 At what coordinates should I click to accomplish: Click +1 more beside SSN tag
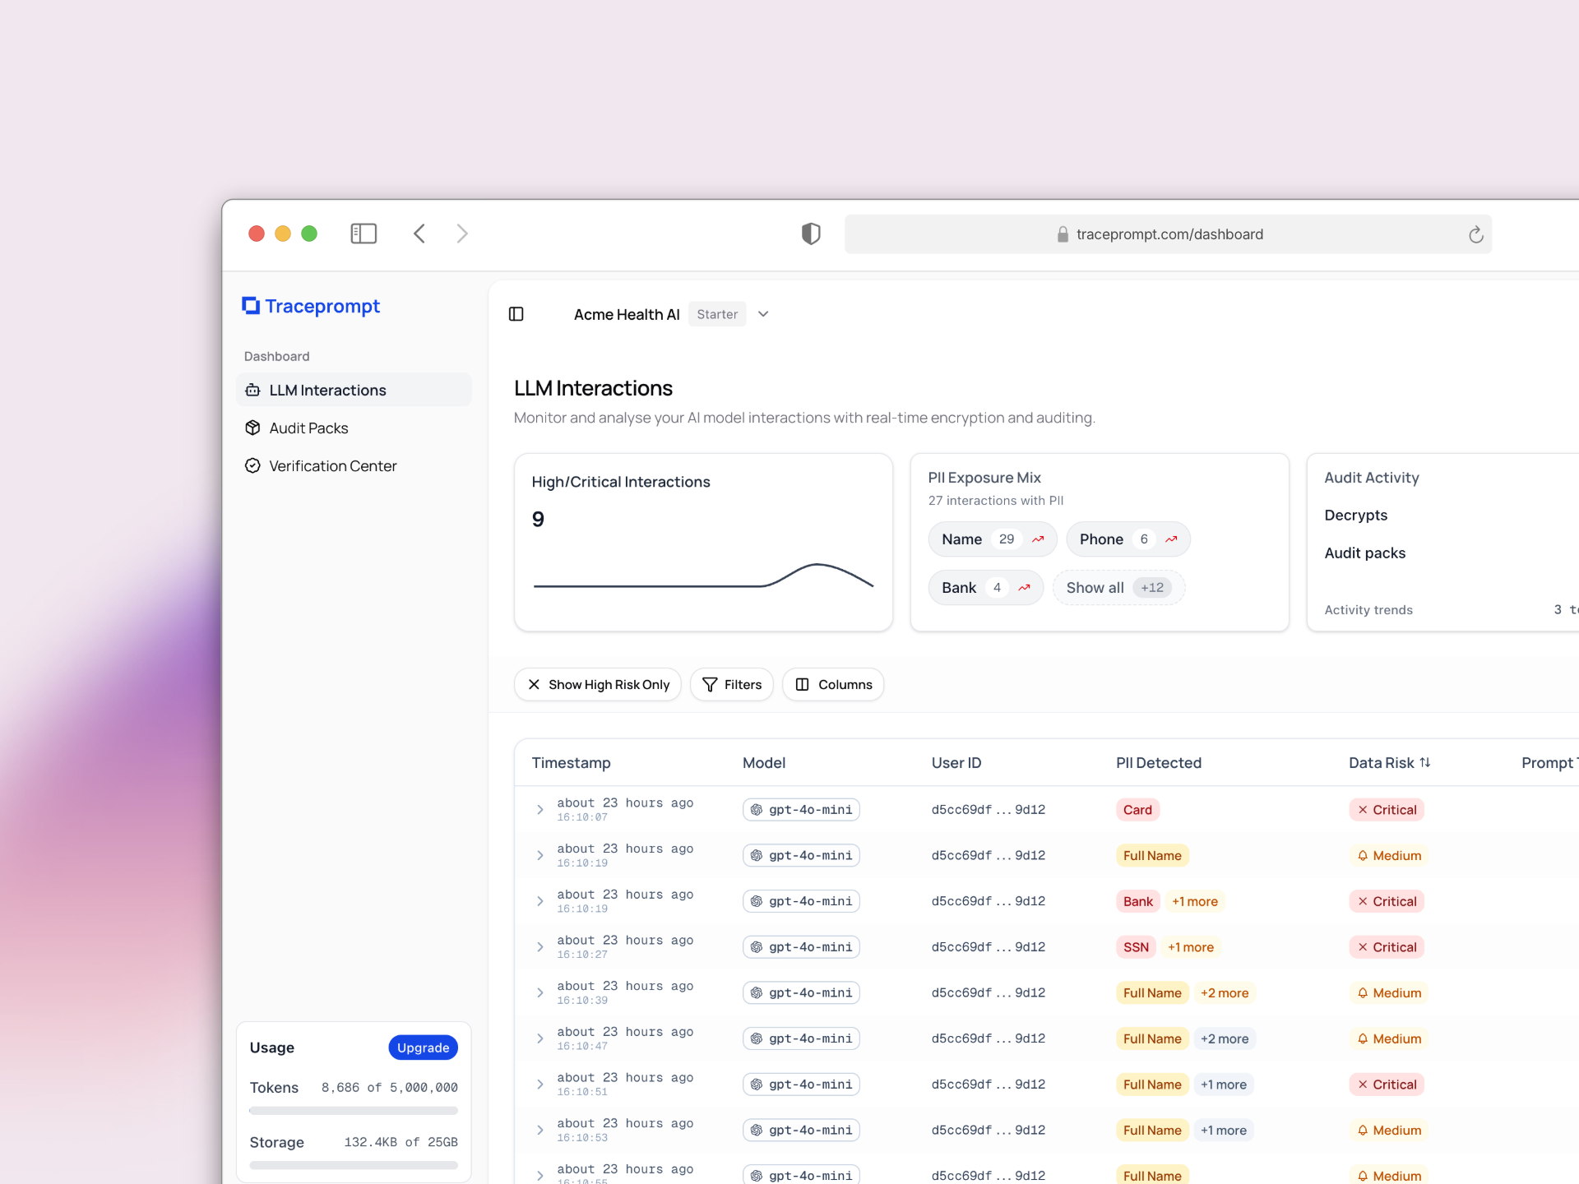pyautogui.click(x=1191, y=947)
